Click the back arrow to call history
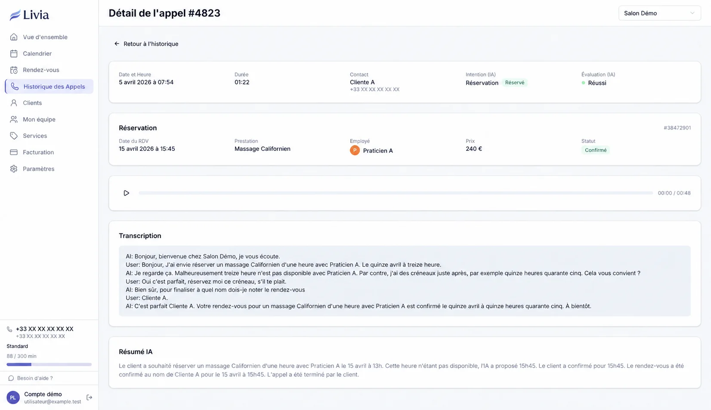This screenshot has width=711, height=410. coord(117,44)
